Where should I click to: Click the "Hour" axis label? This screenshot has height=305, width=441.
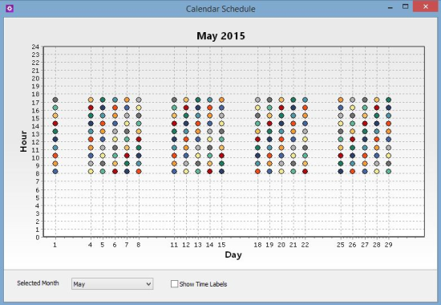tap(23, 141)
